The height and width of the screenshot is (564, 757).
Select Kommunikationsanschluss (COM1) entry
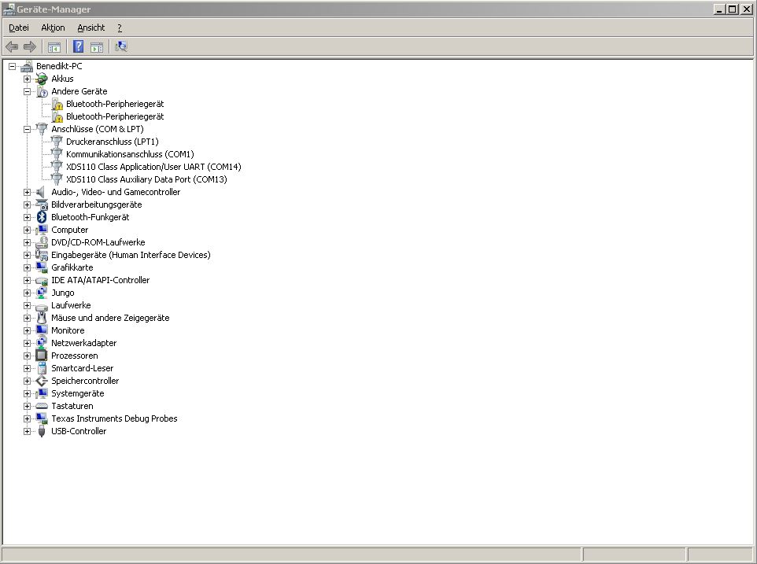(x=130, y=154)
